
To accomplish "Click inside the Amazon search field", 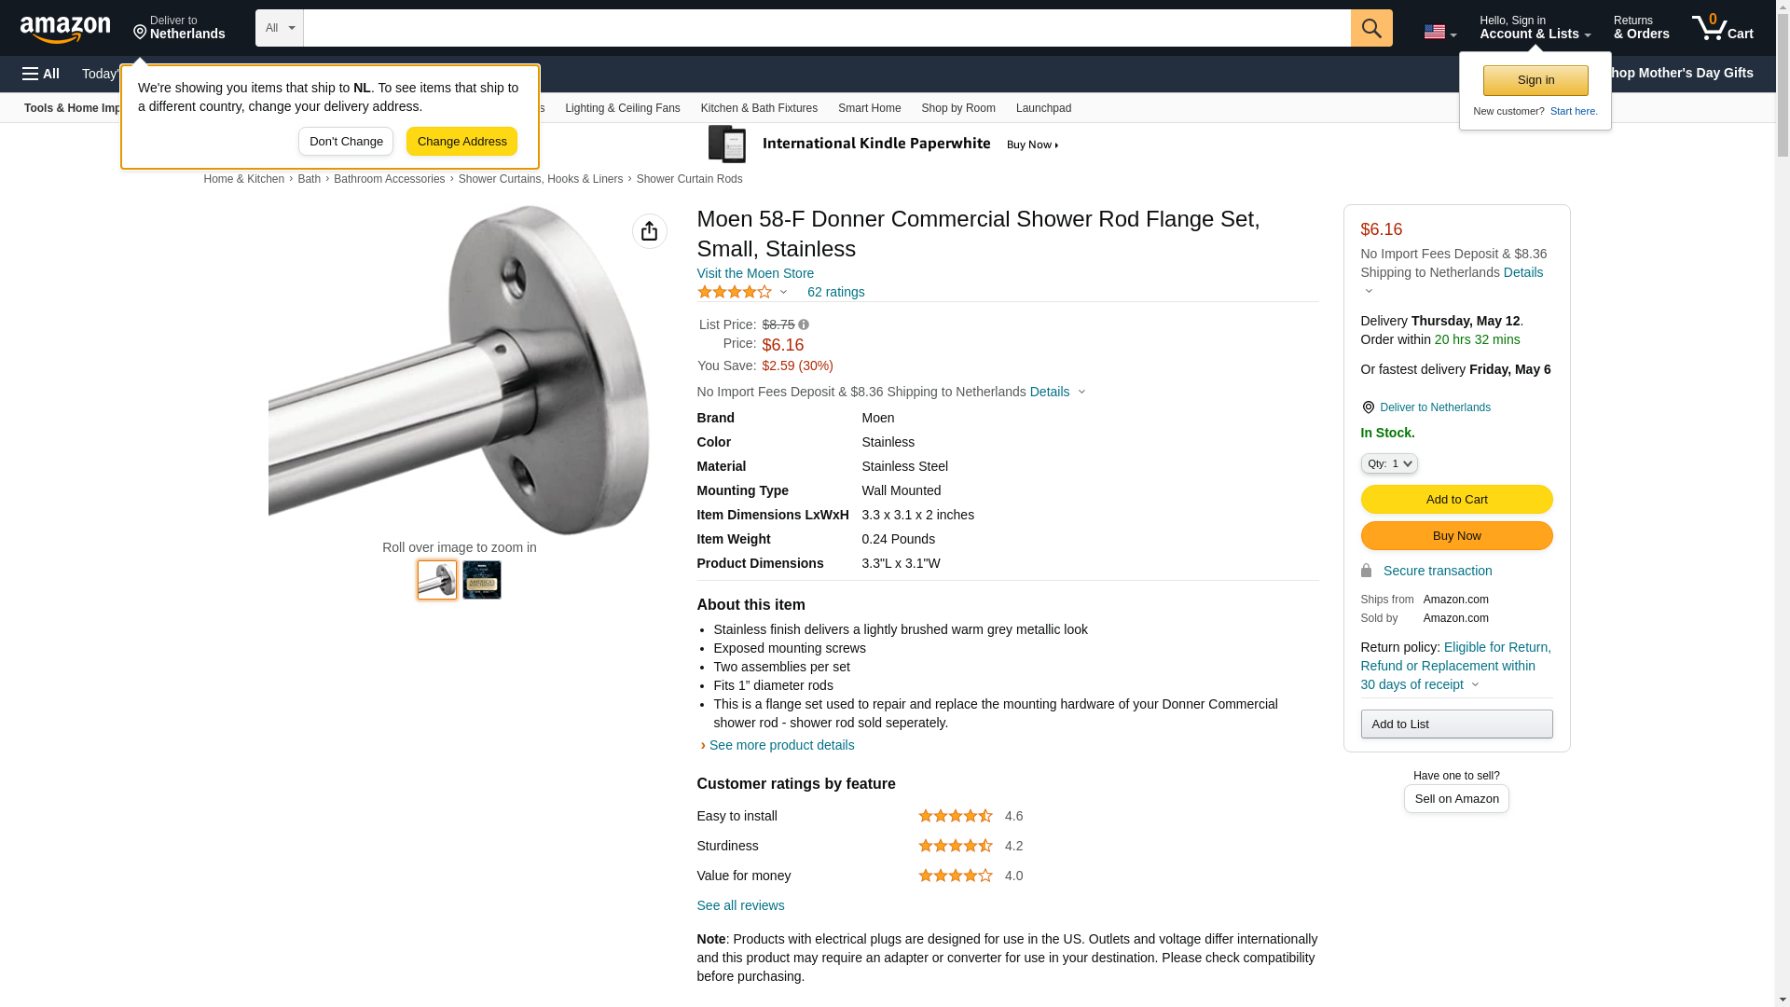I will 826,28.
